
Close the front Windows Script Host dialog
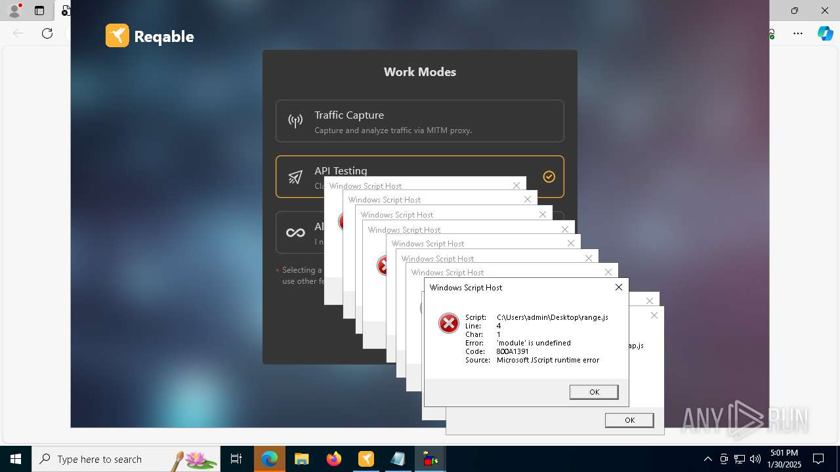coord(618,287)
